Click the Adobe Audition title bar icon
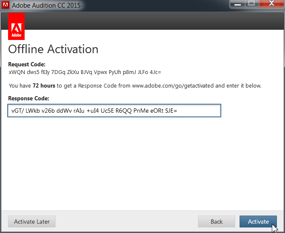Viewport: 285px width, 233px height. point(6,5)
